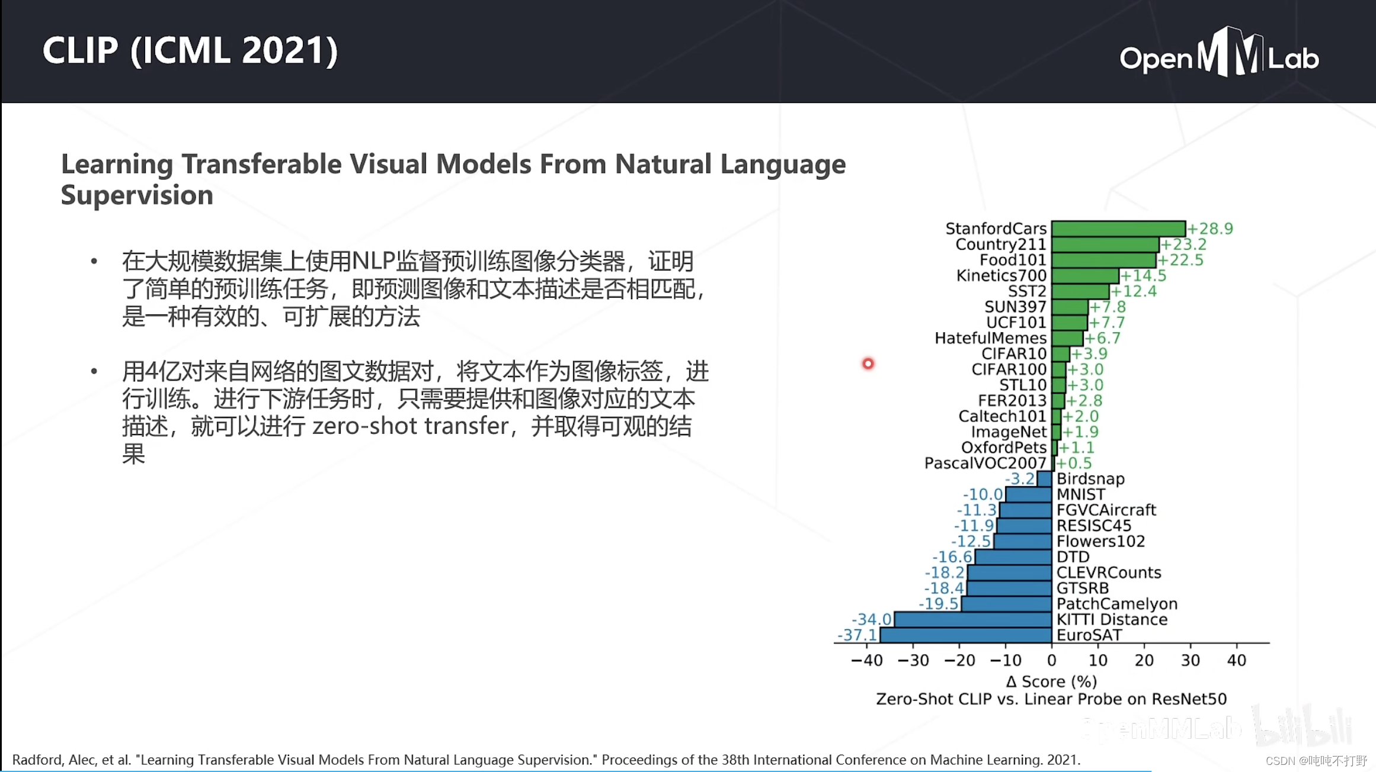The width and height of the screenshot is (1376, 772).
Task: Click the GTSRB chart label
Action: coord(1083,588)
